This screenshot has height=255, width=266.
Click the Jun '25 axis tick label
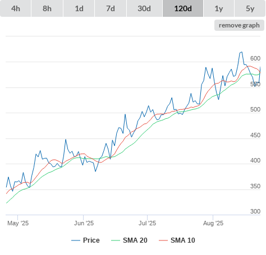[84, 223]
